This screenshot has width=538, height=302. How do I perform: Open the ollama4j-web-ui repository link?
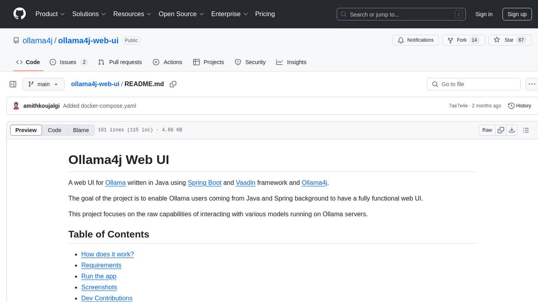88,40
